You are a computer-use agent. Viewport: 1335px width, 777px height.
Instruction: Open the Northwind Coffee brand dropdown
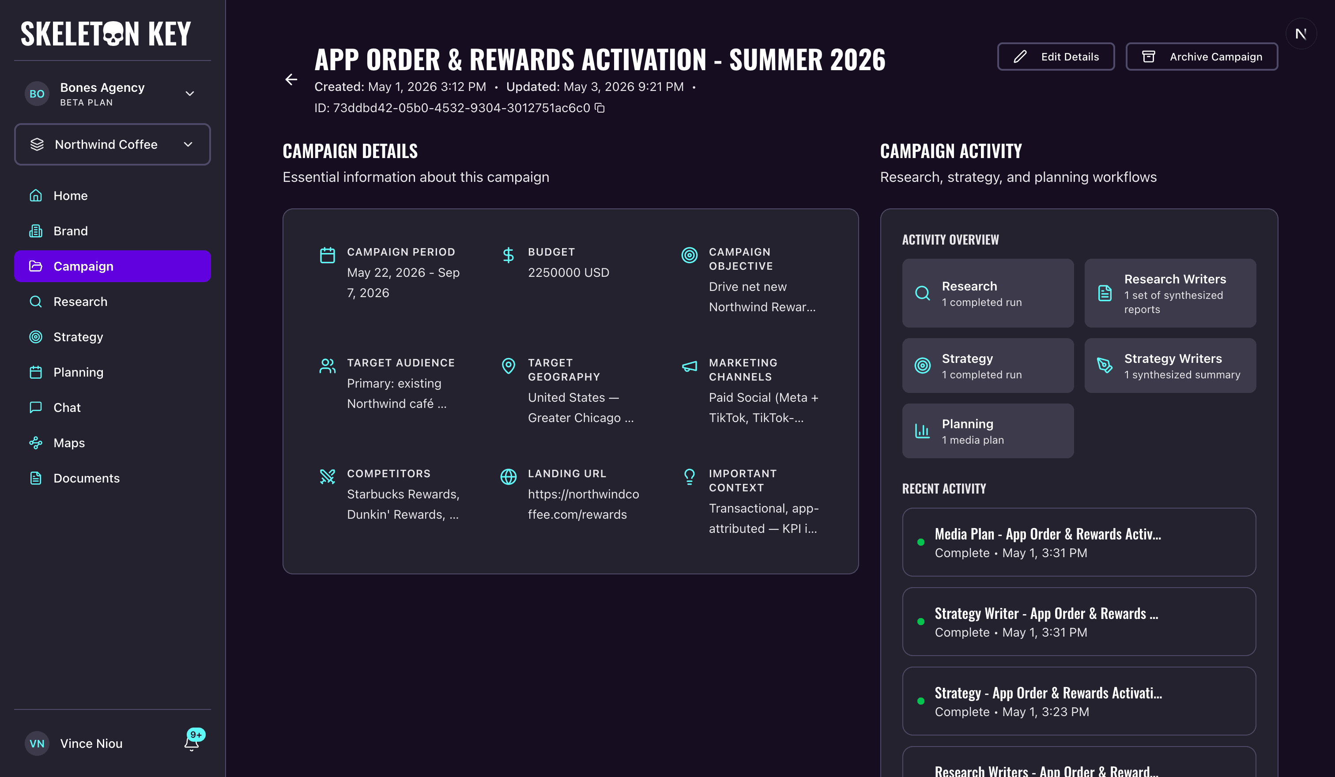[x=112, y=145]
